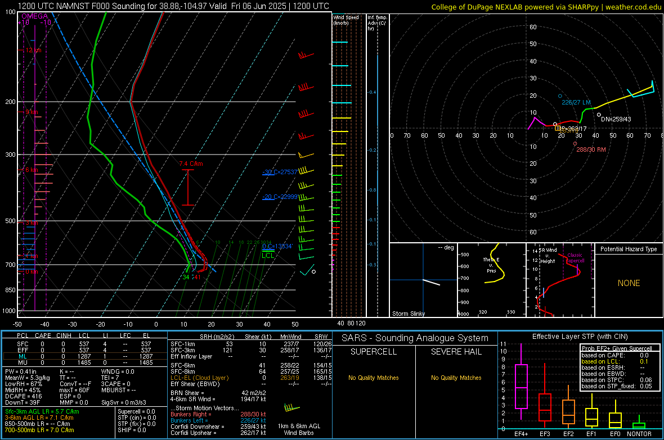Click 'Effective Layer STP (with CIN)' title
664x440 pixels.
point(580,337)
